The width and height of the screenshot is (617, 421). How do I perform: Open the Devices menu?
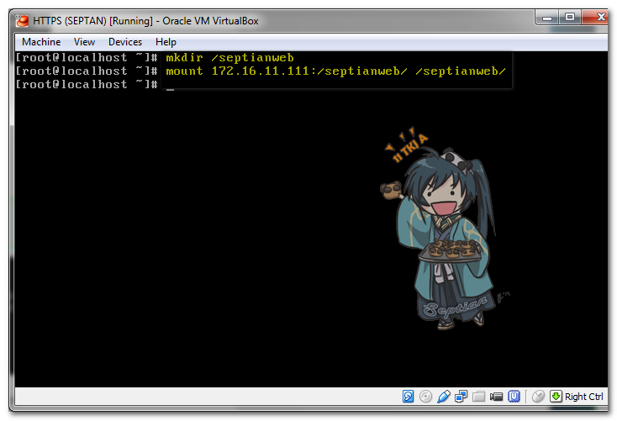point(124,42)
